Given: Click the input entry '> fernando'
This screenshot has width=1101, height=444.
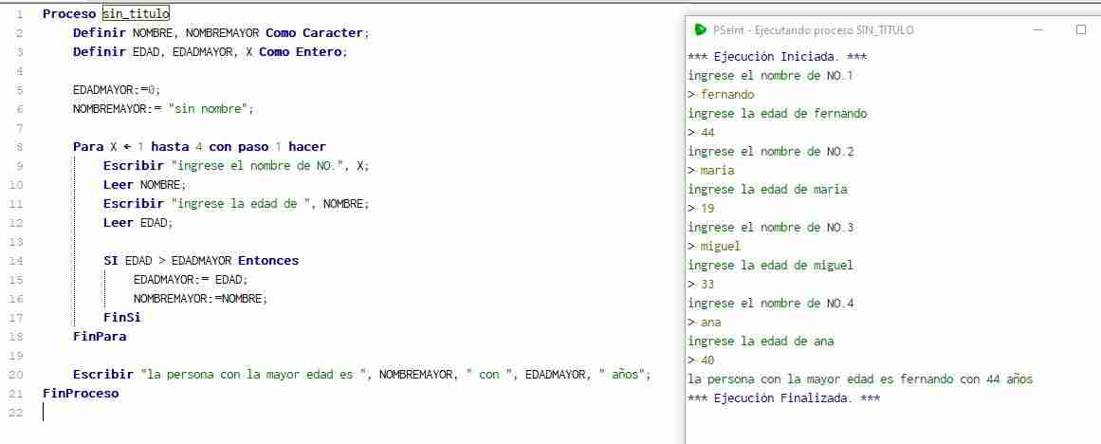Looking at the screenshot, I should tap(721, 95).
